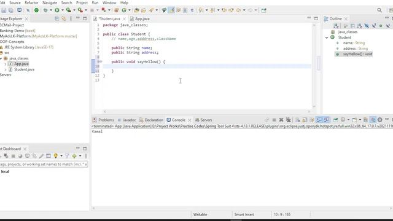Click Link with Editor in Package Explorer
The image size is (393, 221).
coord(64,18)
